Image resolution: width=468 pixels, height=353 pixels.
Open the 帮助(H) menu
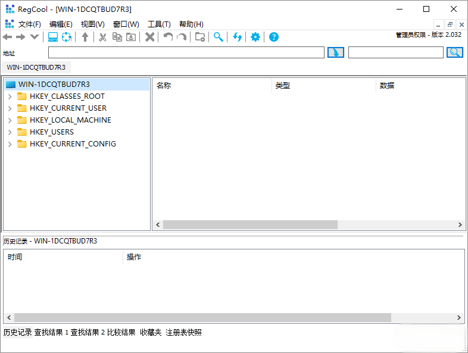tap(191, 24)
